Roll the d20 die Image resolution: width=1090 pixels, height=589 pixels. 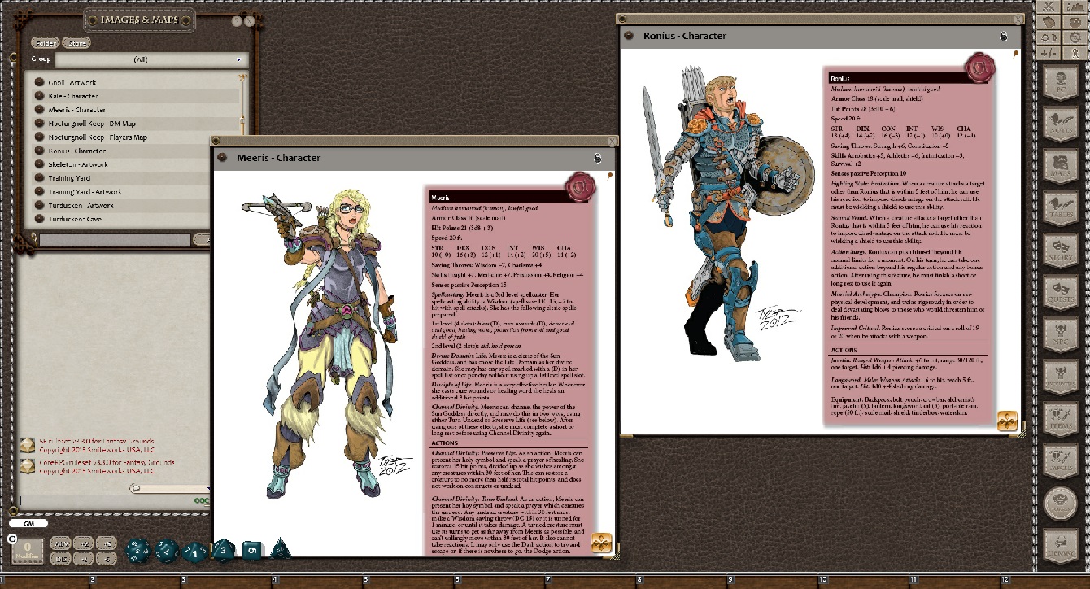pos(138,549)
